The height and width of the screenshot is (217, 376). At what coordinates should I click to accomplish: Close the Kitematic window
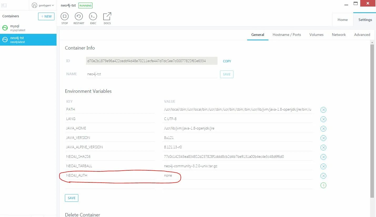368,3
